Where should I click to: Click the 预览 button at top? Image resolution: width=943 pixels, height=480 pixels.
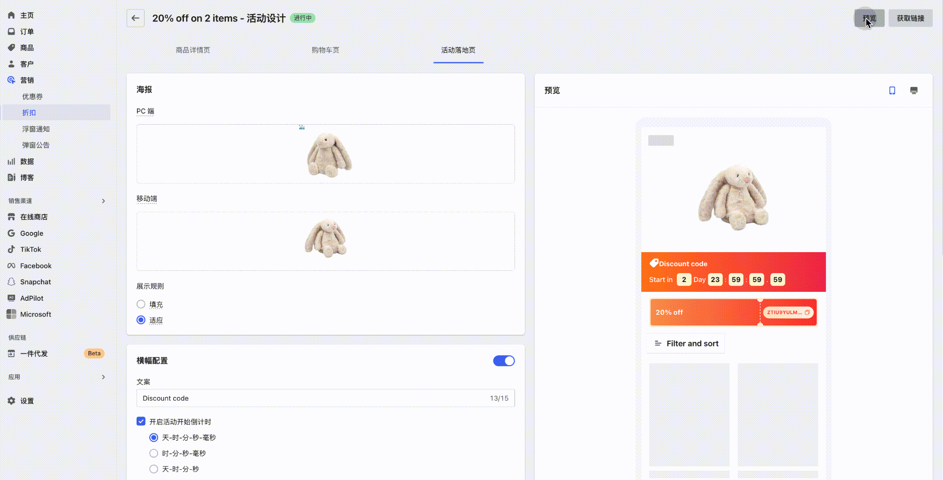tap(870, 18)
